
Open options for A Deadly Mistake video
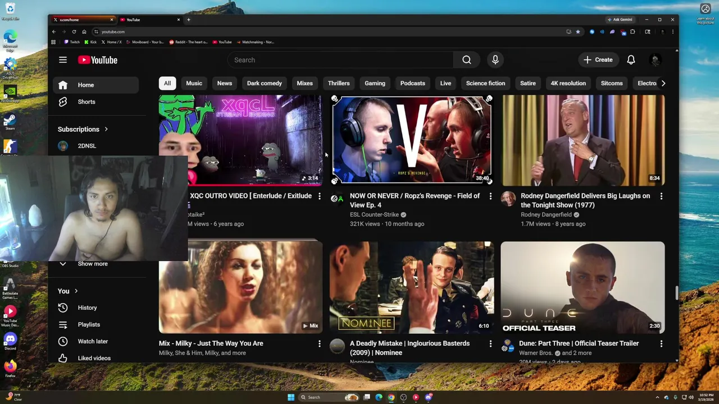point(490,343)
